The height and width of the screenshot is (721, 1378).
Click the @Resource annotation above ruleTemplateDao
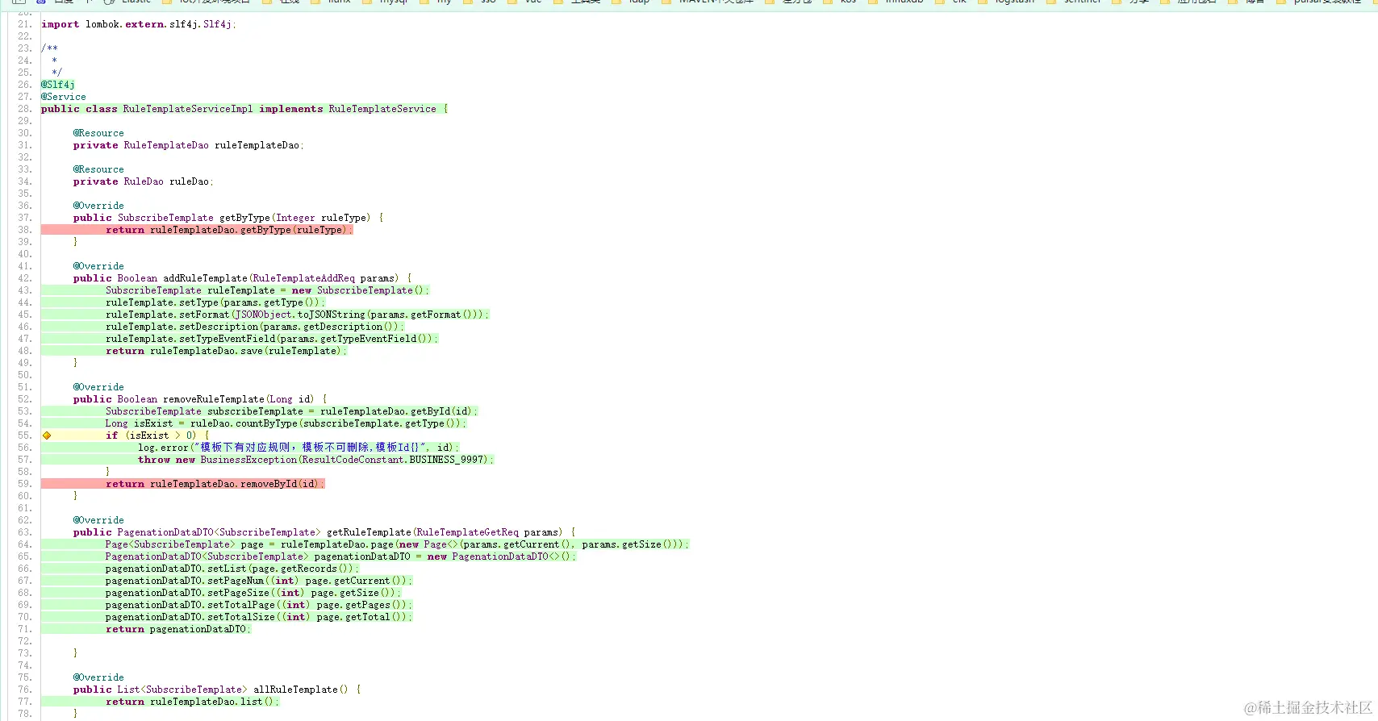pos(98,133)
